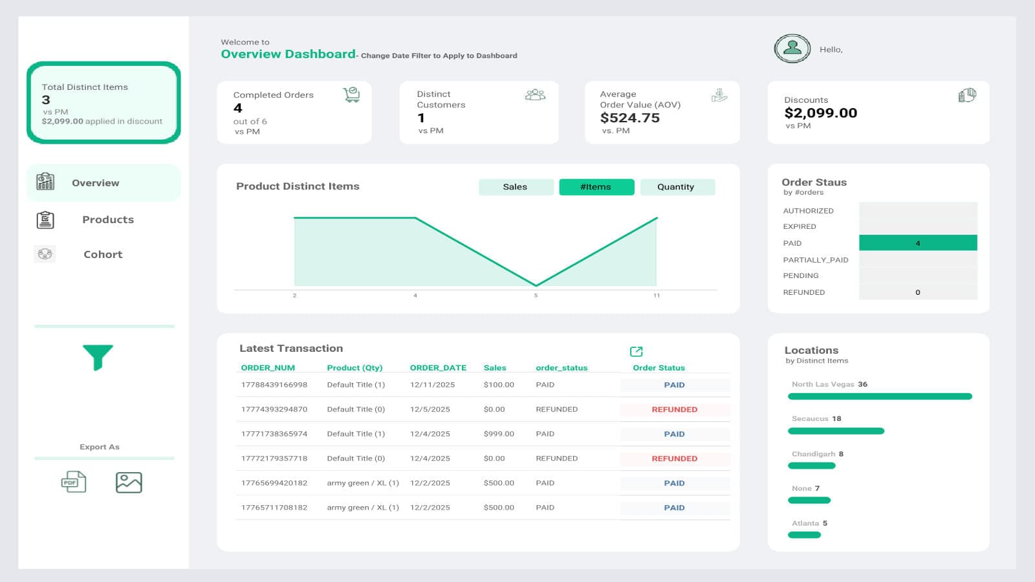
Task: Click order number 17774393294870
Action: click(x=274, y=409)
